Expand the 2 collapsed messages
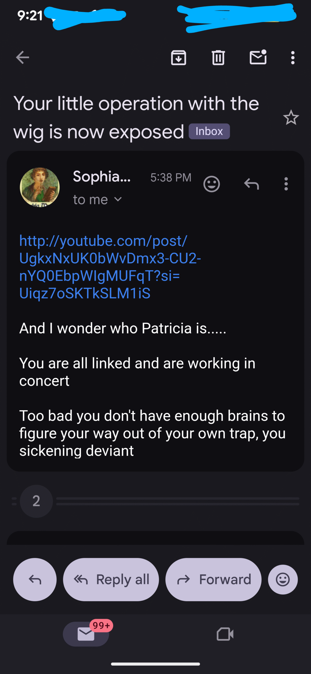311x674 pixels. (36, 501)
